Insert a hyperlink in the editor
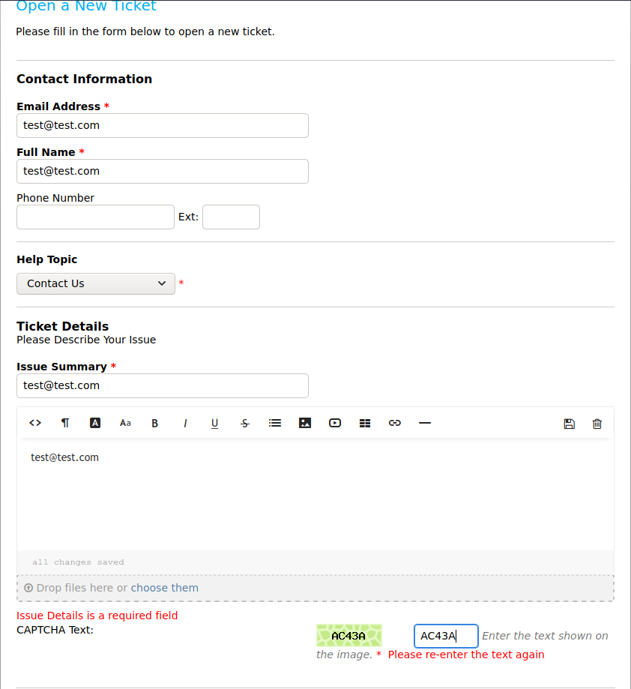This screenshot has width=631, height=689. pos(395,423)
